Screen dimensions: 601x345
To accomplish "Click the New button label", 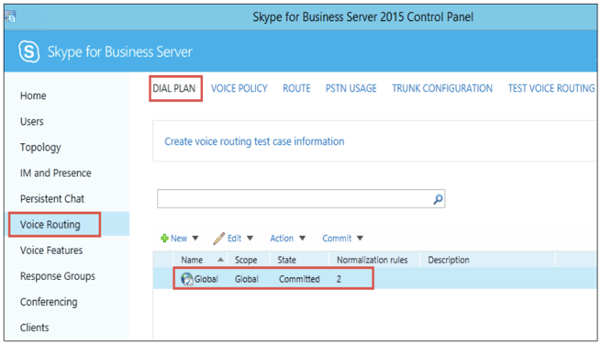I will point(179,239).
